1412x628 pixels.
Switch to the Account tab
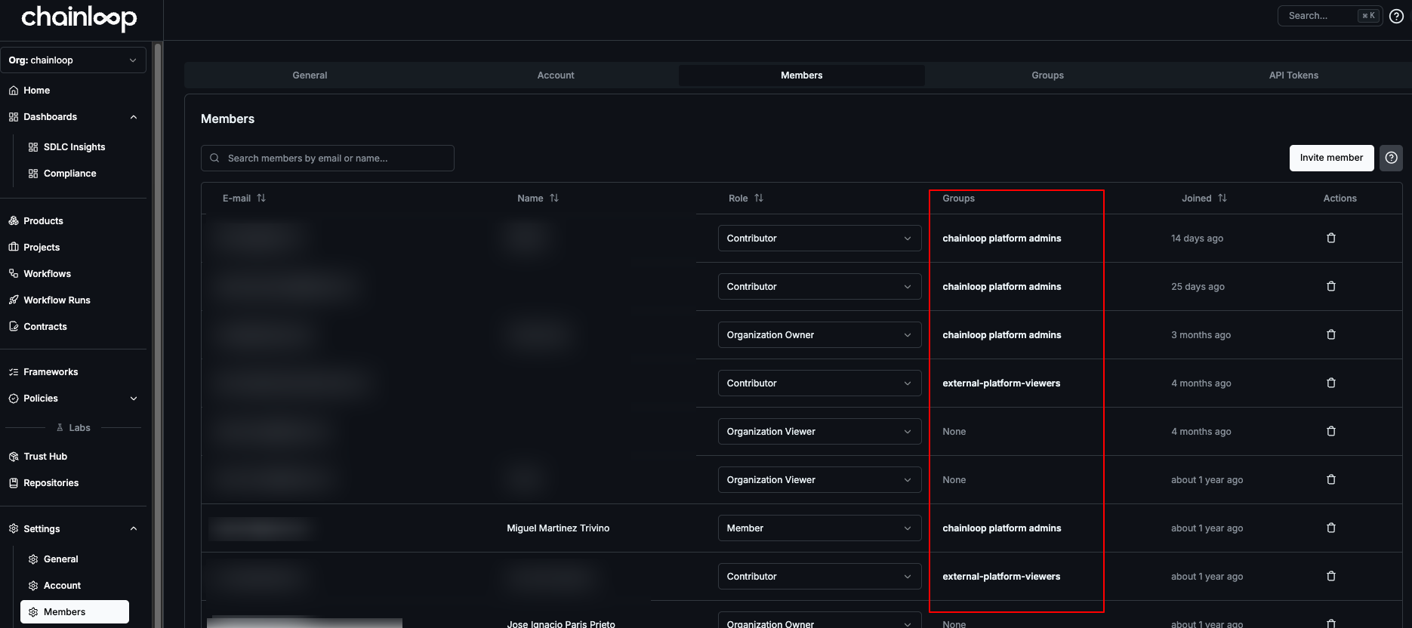556,75
